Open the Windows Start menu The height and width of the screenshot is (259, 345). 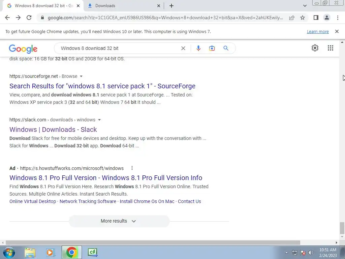tap(9, 252)
